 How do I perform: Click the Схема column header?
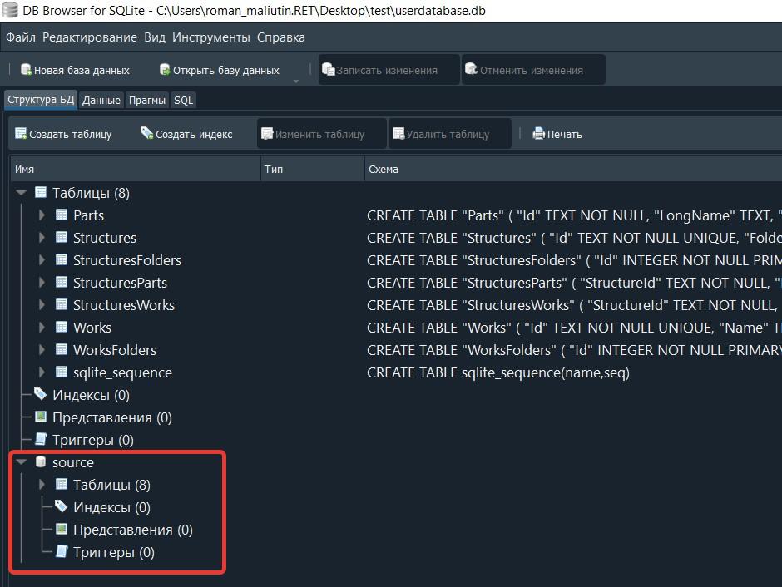pos(573,169)
